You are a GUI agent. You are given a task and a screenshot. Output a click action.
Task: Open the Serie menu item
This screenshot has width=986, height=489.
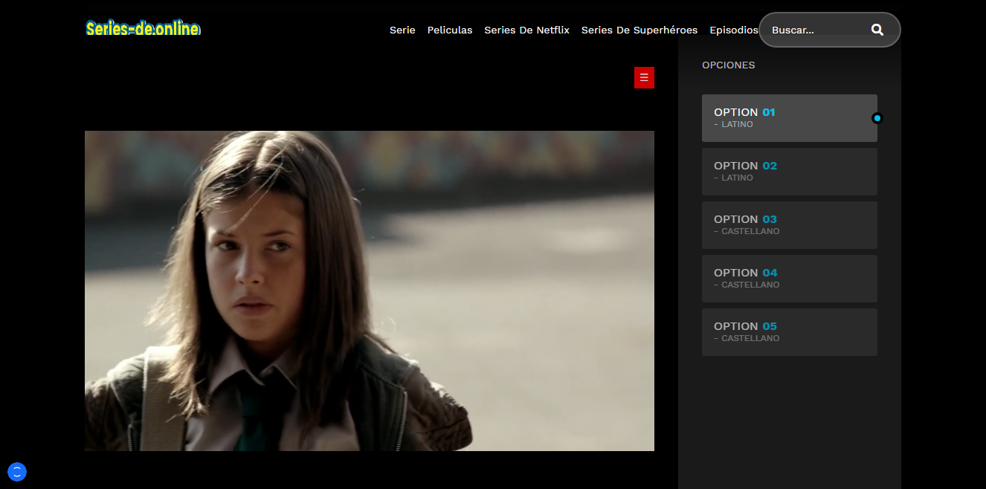point(402,30)
